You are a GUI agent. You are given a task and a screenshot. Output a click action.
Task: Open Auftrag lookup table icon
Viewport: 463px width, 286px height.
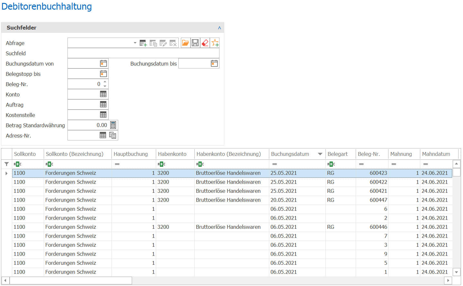point(103,104)
